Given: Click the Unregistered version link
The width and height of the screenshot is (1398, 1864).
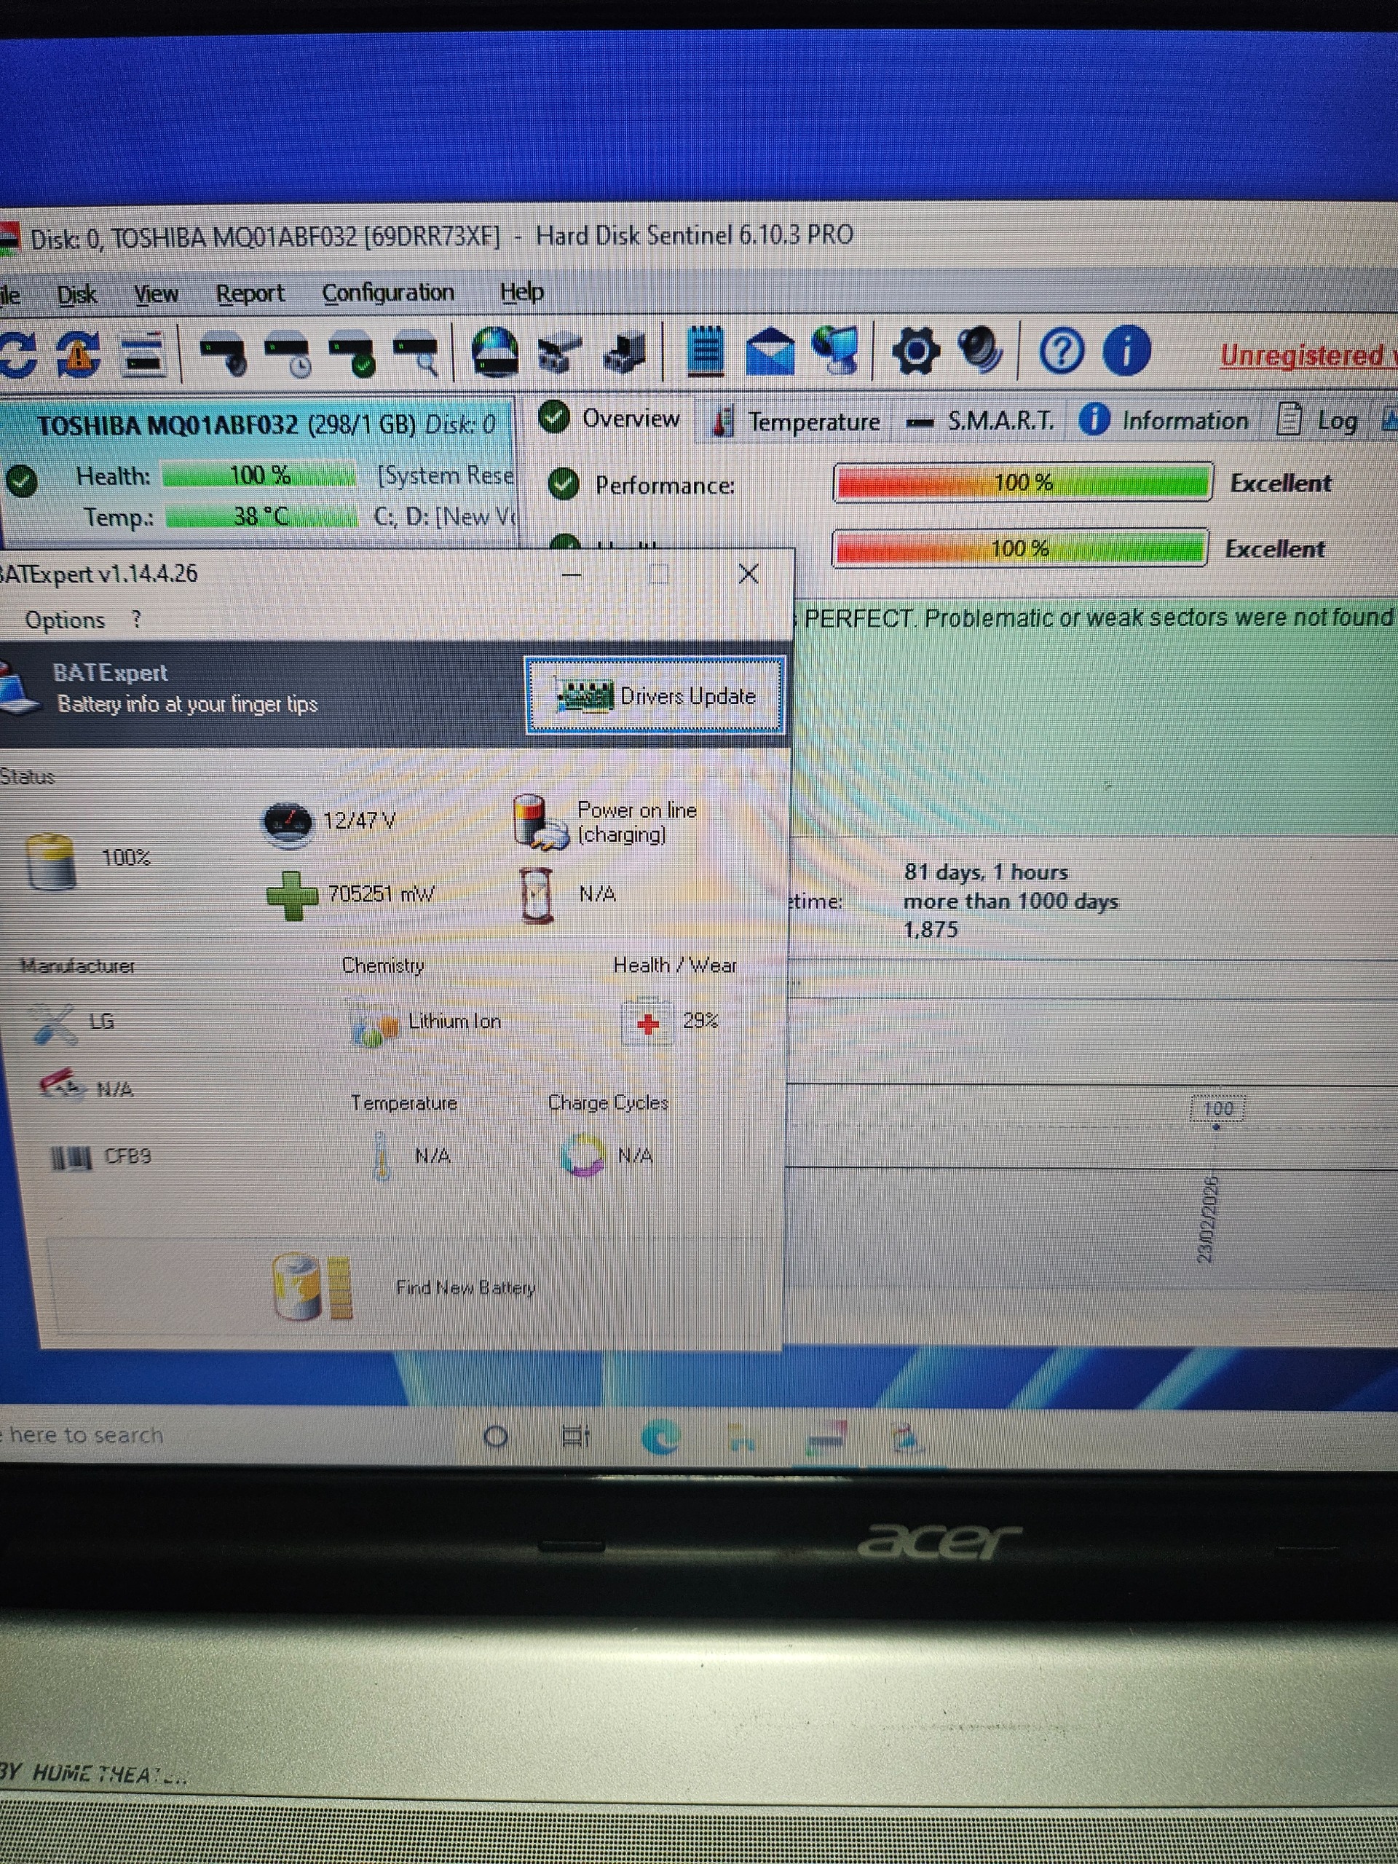Looking at the screenshot, I should (1305, 355).
